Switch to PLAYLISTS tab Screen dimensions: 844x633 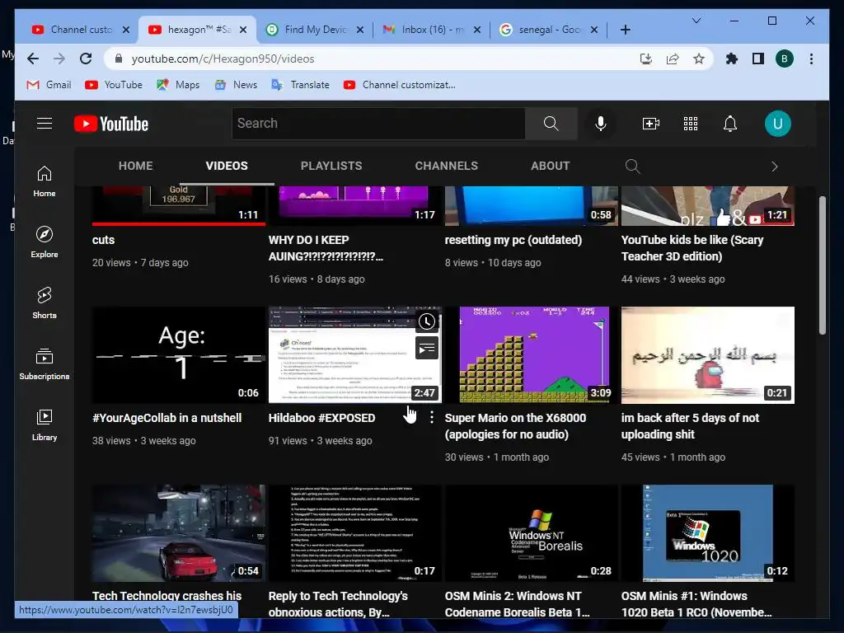point(331,166)
